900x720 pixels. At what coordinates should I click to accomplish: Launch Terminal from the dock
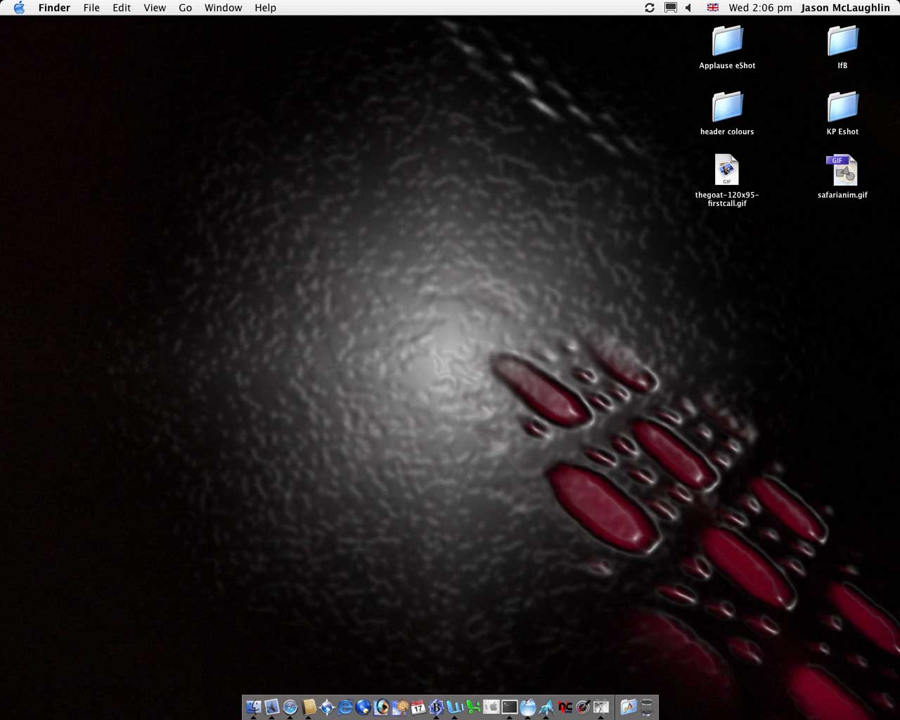pyautogui.click(x=509, y=707)
